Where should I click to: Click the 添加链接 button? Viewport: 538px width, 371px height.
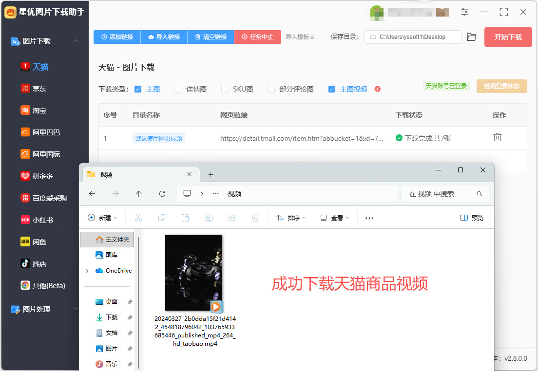click(117, 37)
